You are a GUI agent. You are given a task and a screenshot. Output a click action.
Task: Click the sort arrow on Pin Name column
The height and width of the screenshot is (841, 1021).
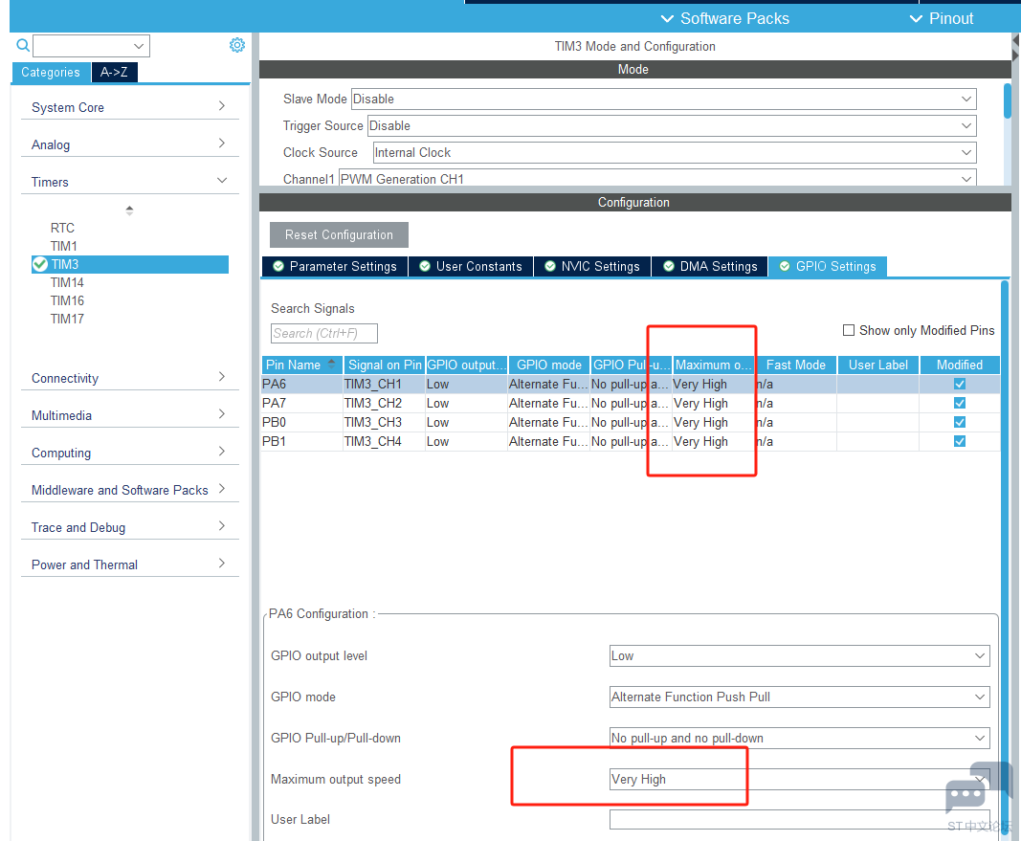tap(331, 364)
